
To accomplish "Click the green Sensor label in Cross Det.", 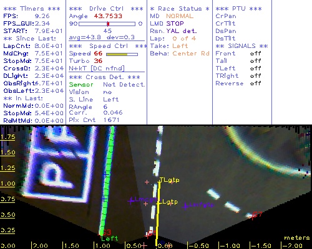I will [x=81, y=85].
